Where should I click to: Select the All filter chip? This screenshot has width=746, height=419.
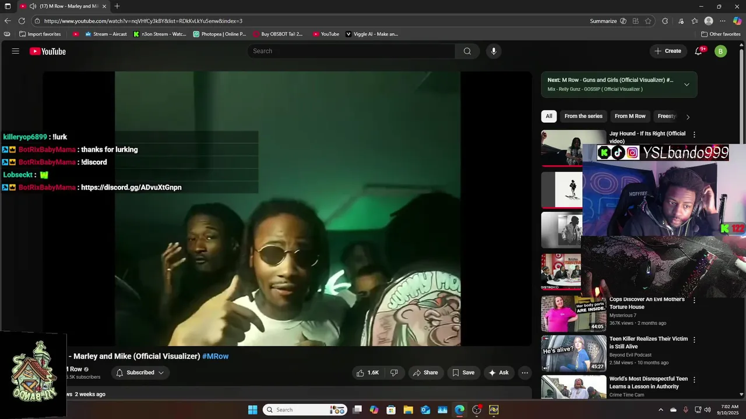pos(549,116)
